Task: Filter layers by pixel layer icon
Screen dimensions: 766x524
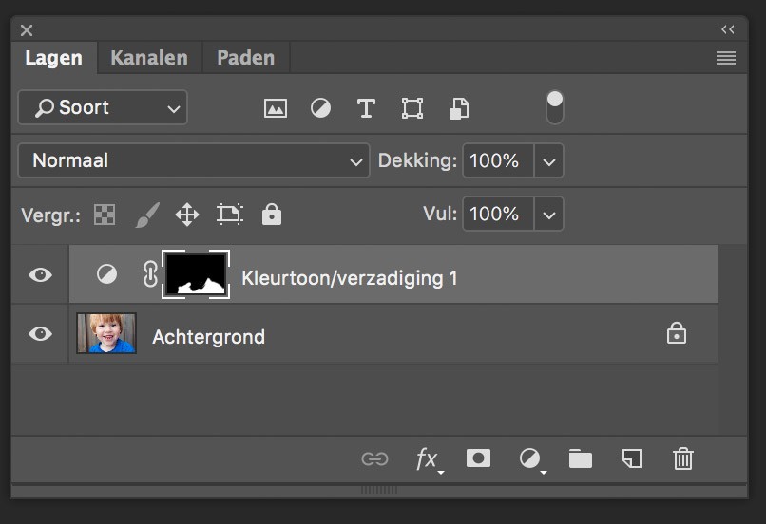Action: (x=276, y=108)
